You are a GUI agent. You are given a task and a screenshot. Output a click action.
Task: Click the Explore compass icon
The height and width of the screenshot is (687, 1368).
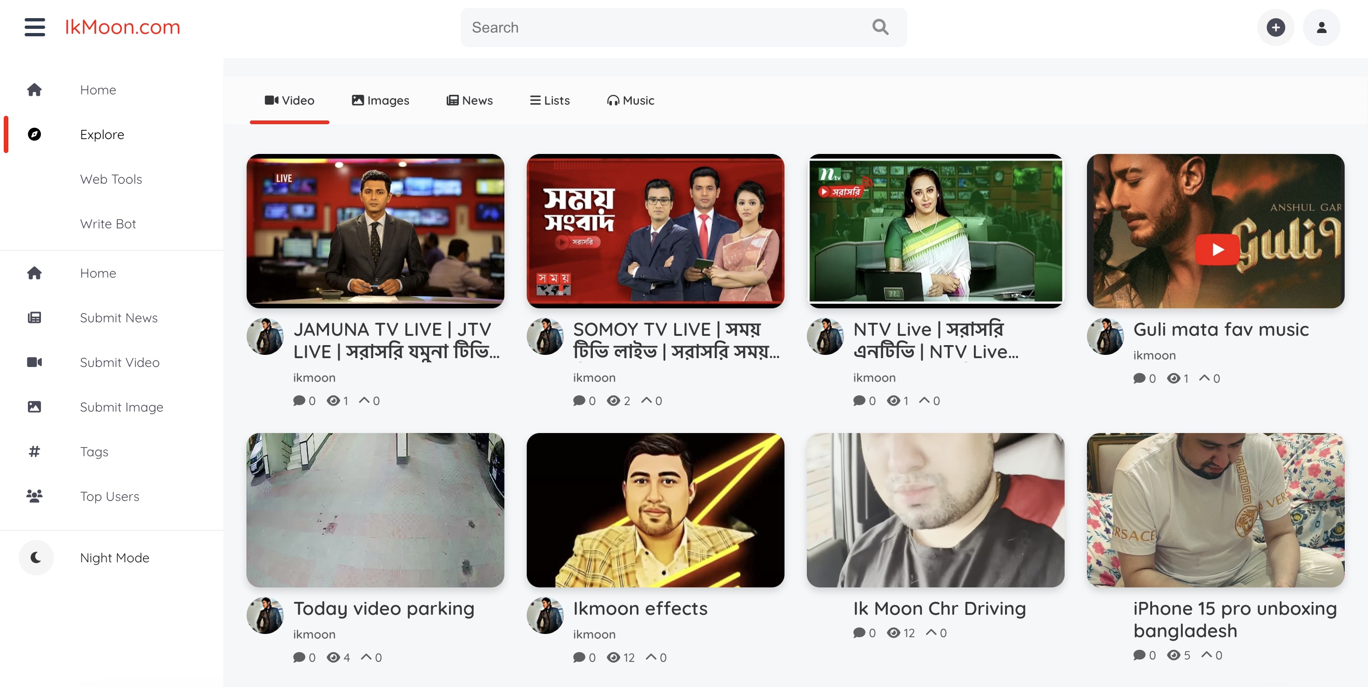[34, 134]
